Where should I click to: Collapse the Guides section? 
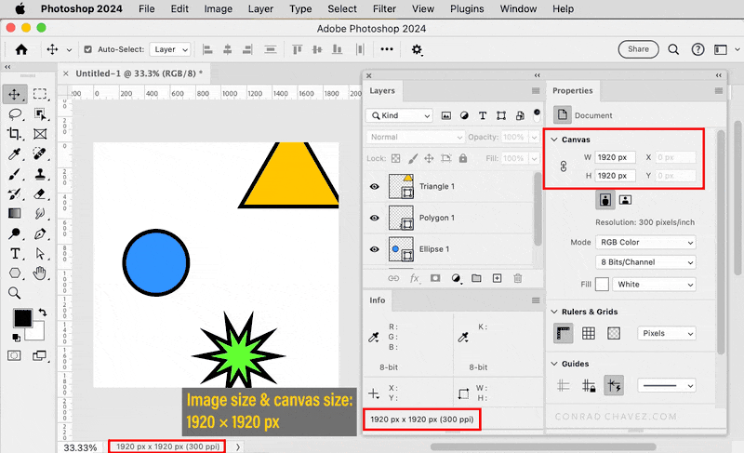coord(553,364)
